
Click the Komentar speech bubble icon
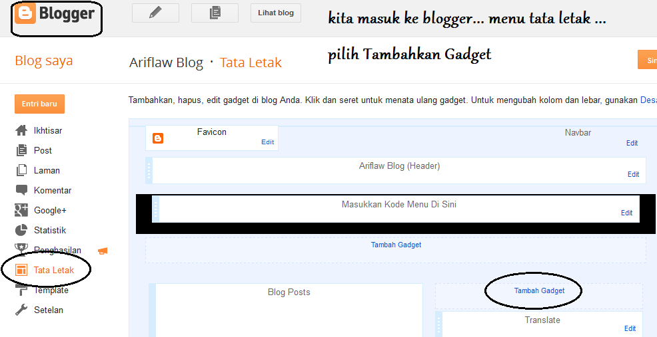coord(21,190)
